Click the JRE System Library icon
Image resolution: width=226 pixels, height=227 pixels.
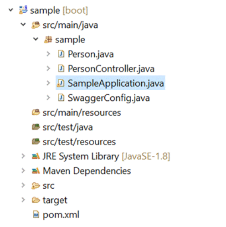[36, 156]
